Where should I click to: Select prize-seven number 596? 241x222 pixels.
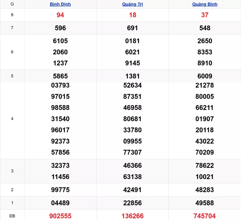[60, 28]
